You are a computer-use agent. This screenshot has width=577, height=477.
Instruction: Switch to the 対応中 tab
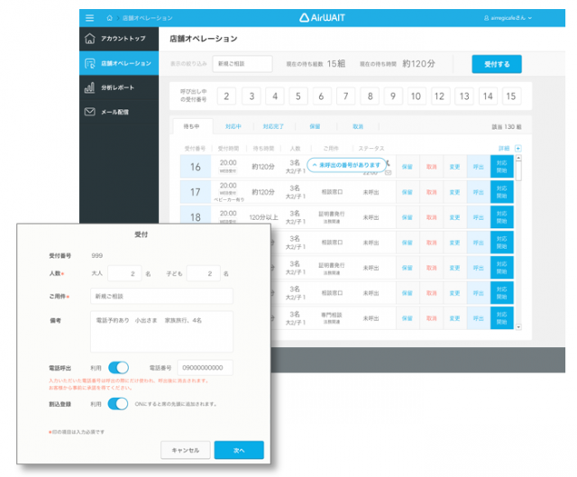(233, 127)
